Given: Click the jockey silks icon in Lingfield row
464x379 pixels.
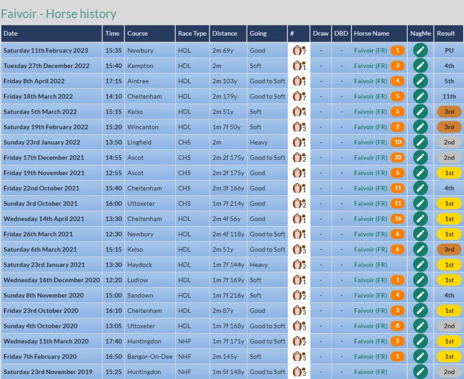Looking at the screenshot, I should [x=299, y=143].
